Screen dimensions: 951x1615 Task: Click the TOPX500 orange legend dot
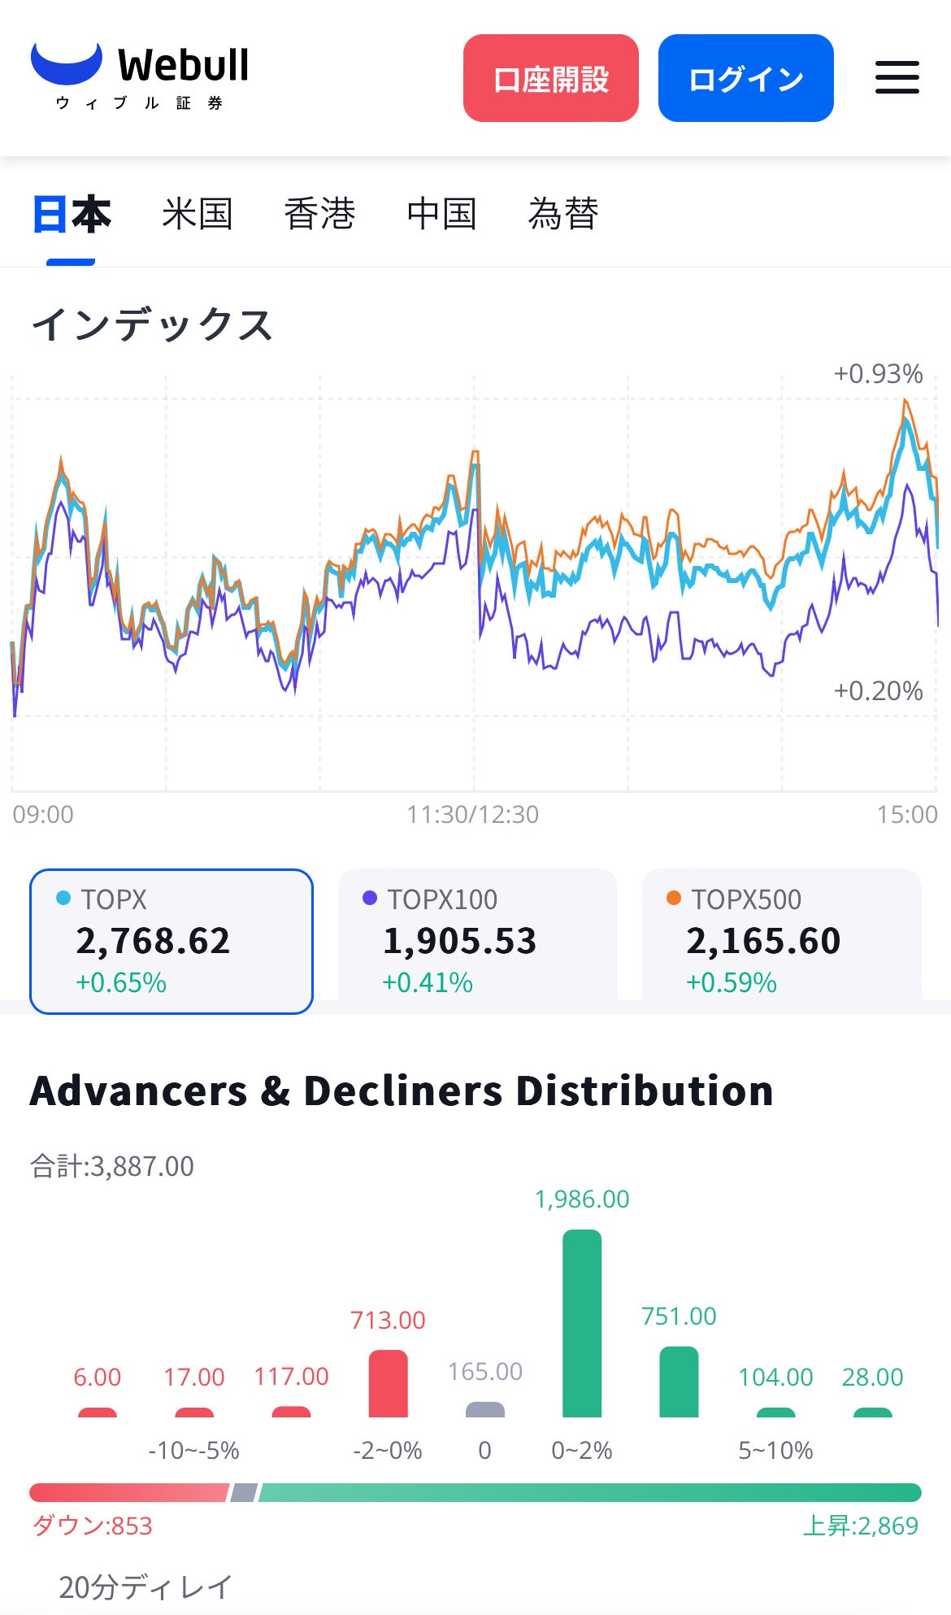point(673,899)
